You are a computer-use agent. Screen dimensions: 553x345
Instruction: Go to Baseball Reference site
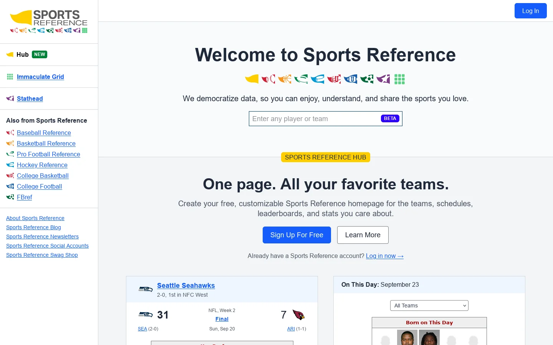point(44,133)
